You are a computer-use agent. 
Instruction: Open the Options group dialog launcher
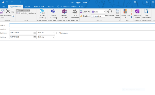[x=119, y=20]
